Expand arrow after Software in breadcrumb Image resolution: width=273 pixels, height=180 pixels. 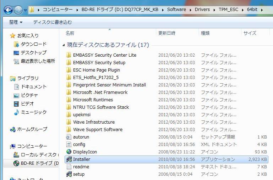click(191, 10)
